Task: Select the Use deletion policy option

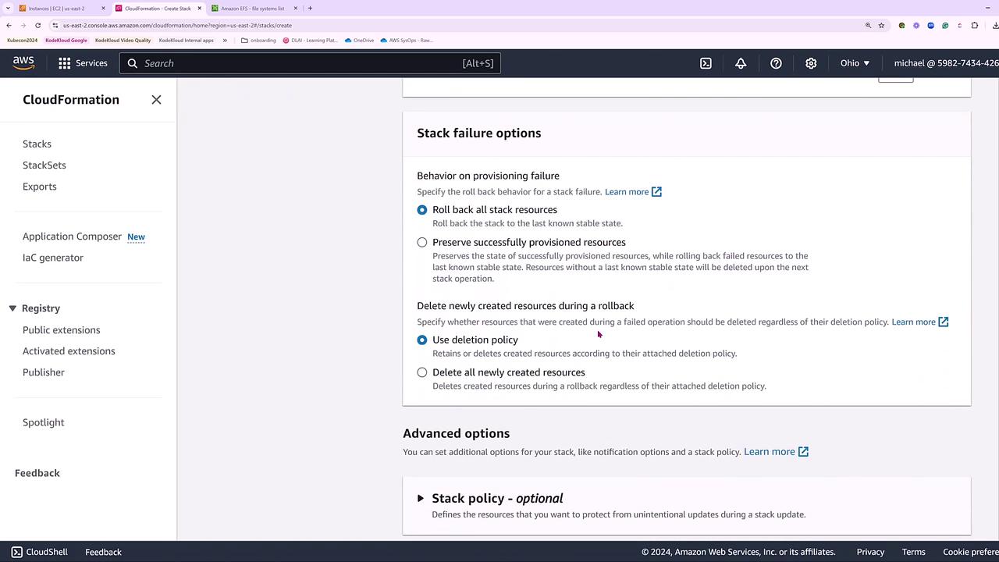Action: 422,340
